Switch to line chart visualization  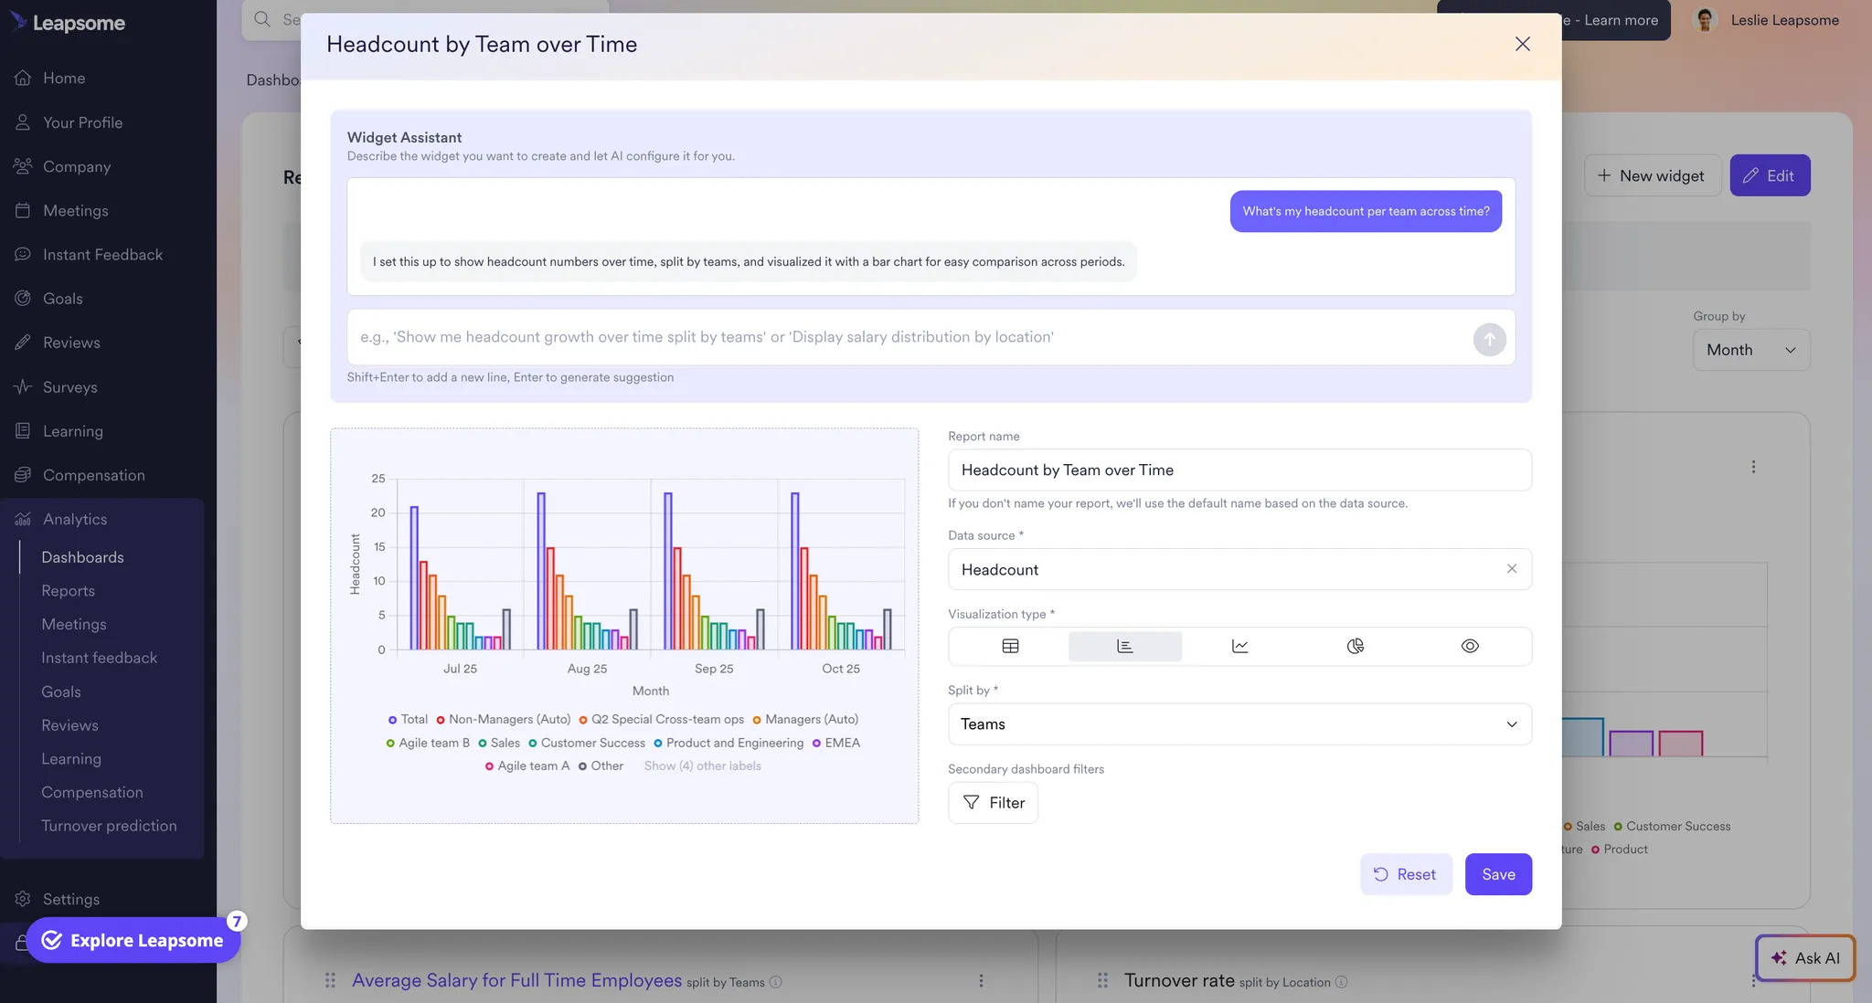pos(1239,646)
